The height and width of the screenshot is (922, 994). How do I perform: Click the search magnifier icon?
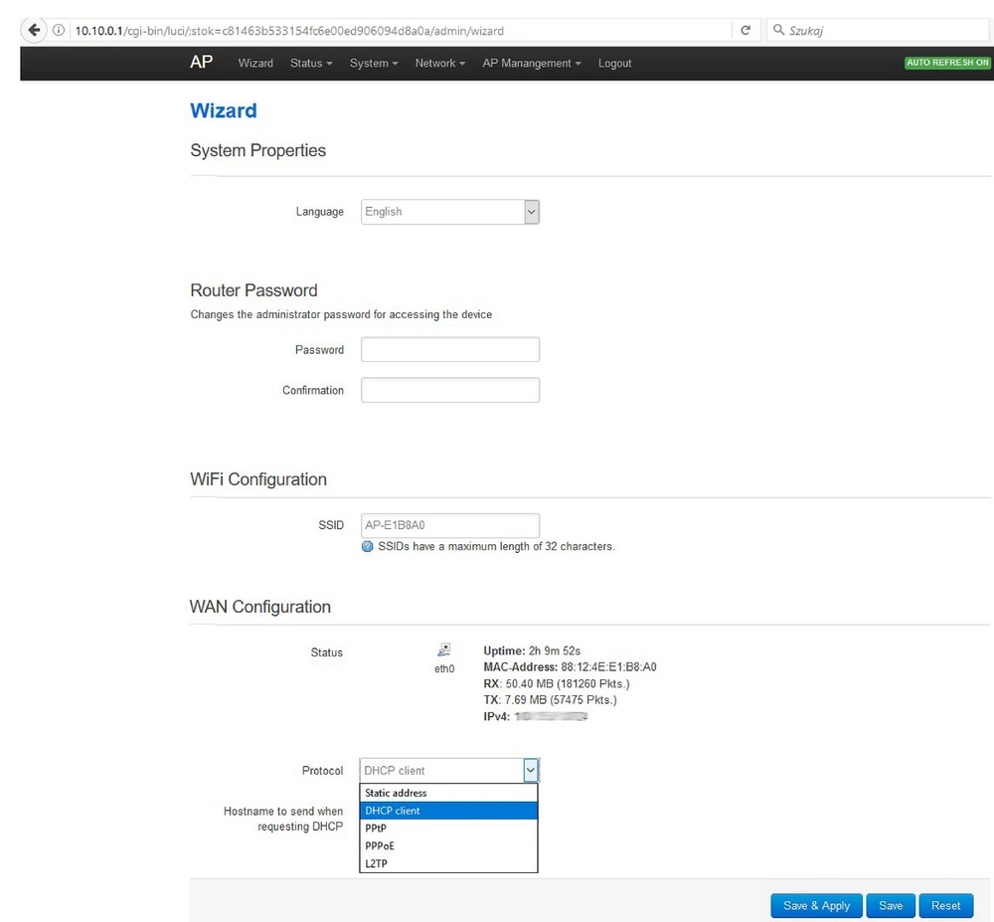(778, 31)
